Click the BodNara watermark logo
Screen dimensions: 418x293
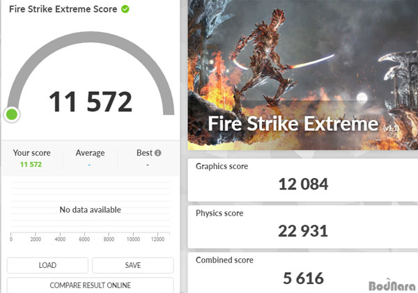tap(391, 283)
